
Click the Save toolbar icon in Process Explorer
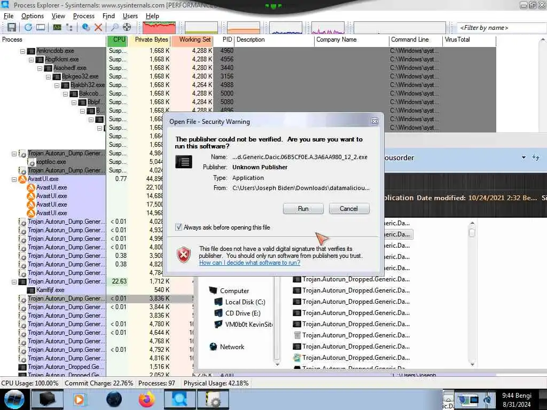tap(12, 27)
